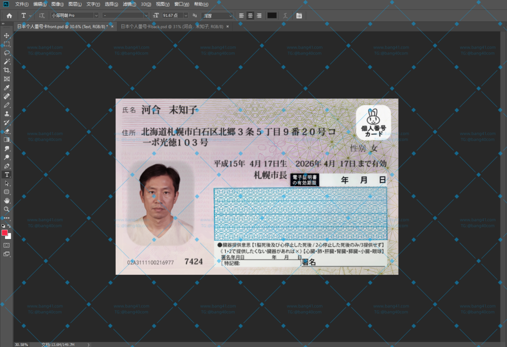Select the Eyedropper tool
This screenshot has width=507, height=347.
coord(6,88)
